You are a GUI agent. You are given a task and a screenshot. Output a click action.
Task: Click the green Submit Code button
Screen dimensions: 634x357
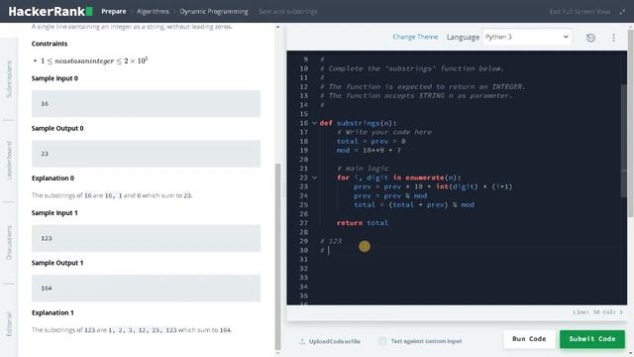592,339
